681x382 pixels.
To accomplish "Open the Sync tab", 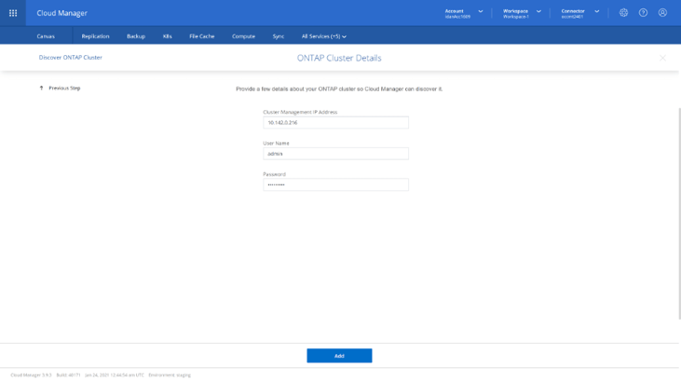I will pyautogui.click(x=279, y=36).
